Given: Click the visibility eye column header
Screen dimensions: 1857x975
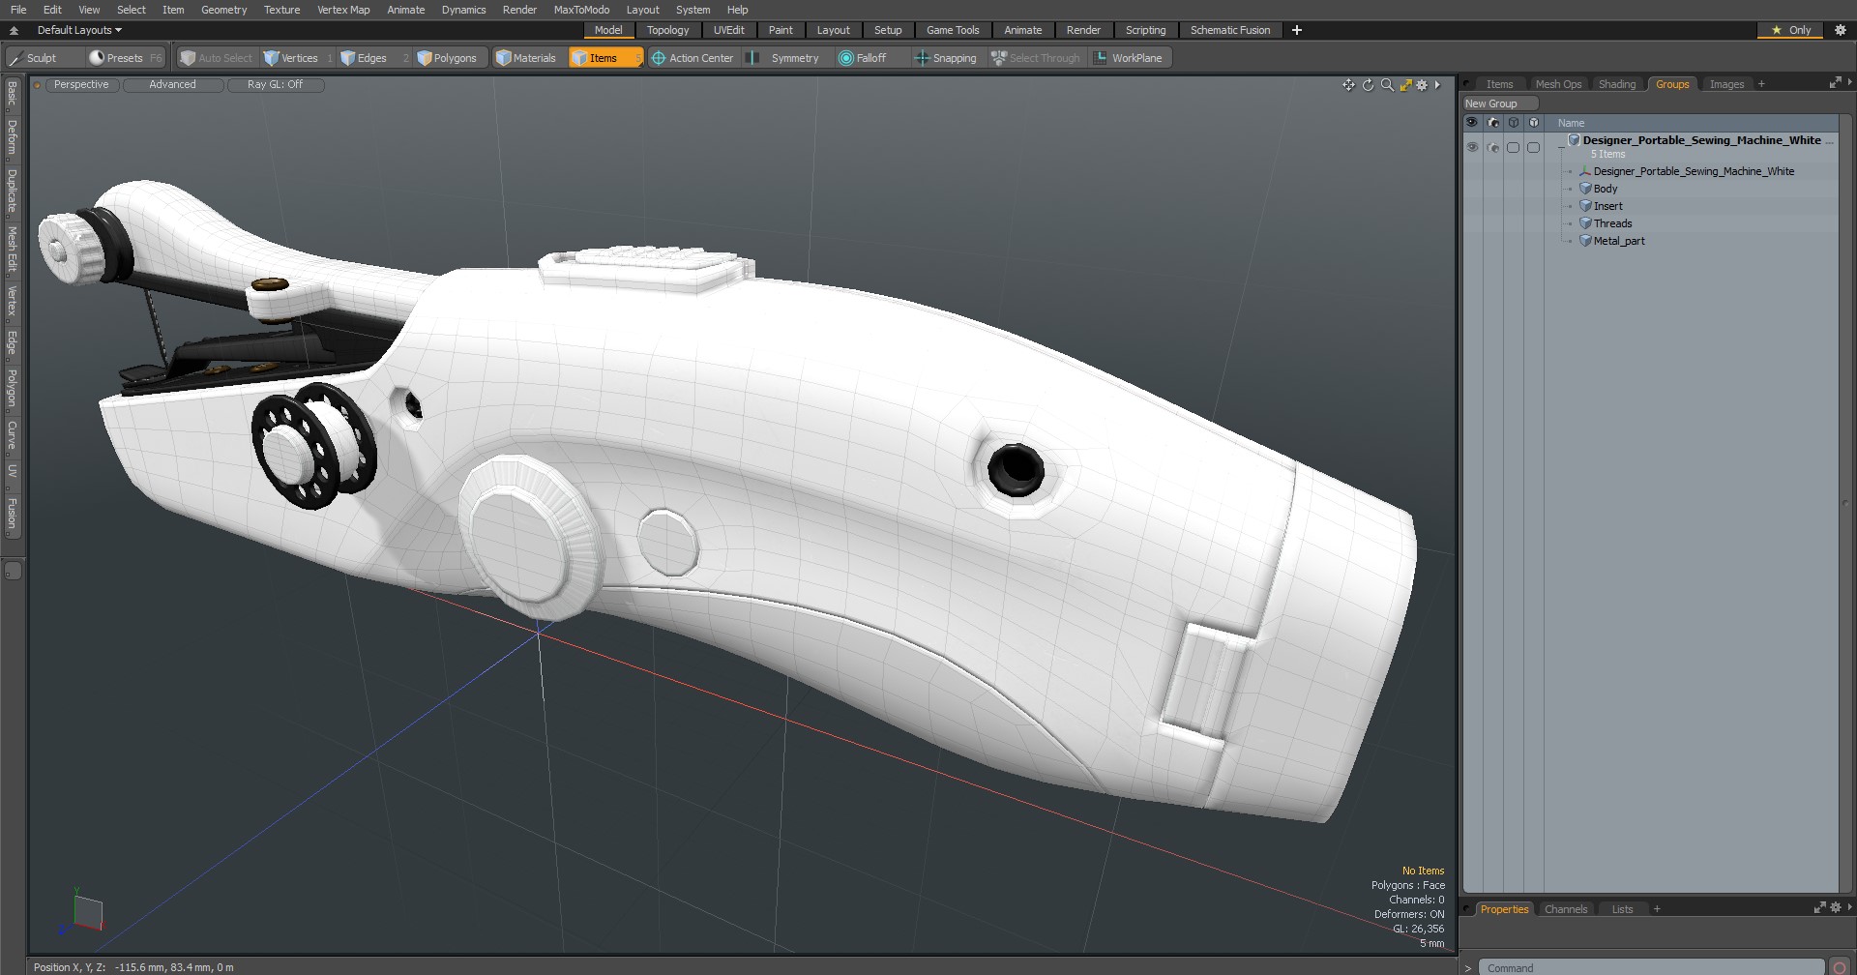Looking at the screenshot, I should pos(1472,123).
